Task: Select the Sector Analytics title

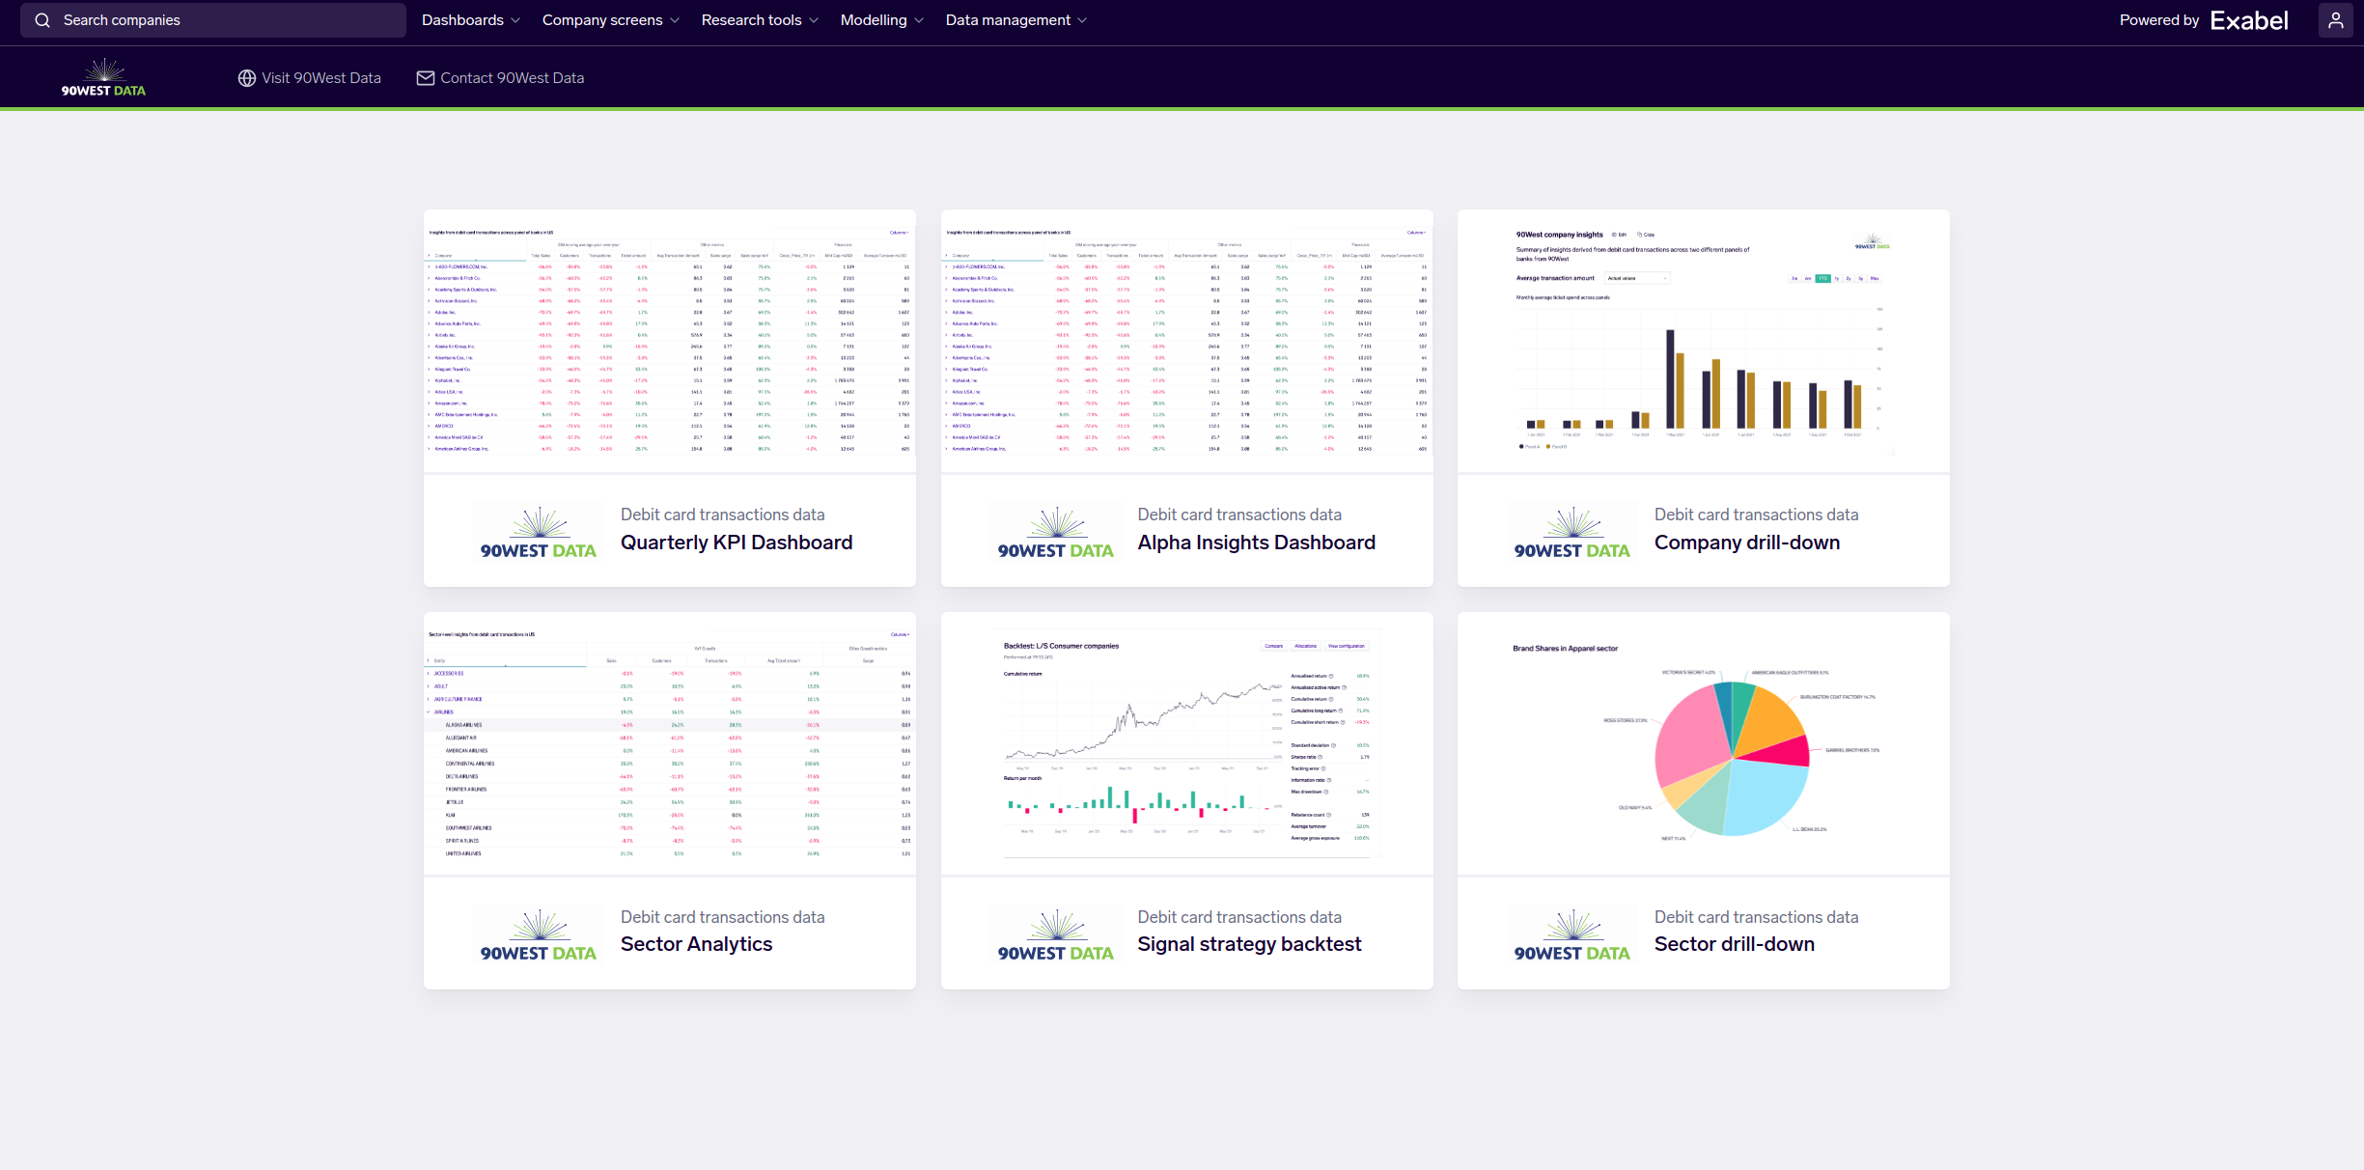Action: pyautogui.click(x=696, y=944)
